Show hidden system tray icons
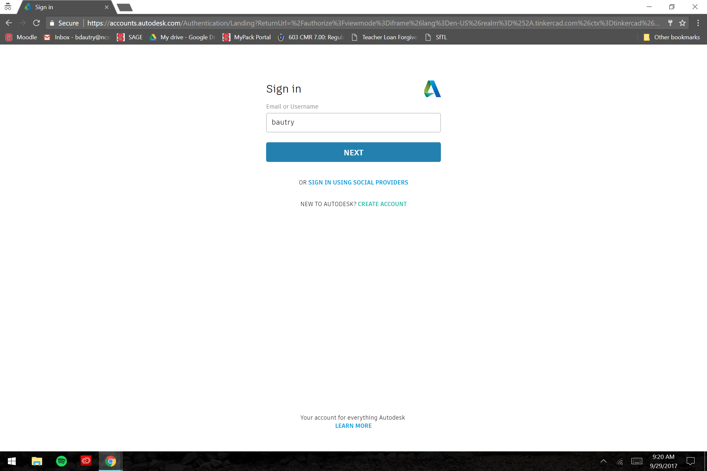Image resolution: width=707 pixels, height=471 pixels. [x=603, y=461]
